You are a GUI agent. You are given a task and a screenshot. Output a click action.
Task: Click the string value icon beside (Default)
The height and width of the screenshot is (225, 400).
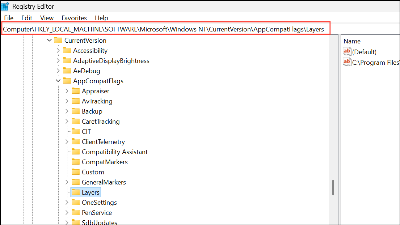pos(347,51)
